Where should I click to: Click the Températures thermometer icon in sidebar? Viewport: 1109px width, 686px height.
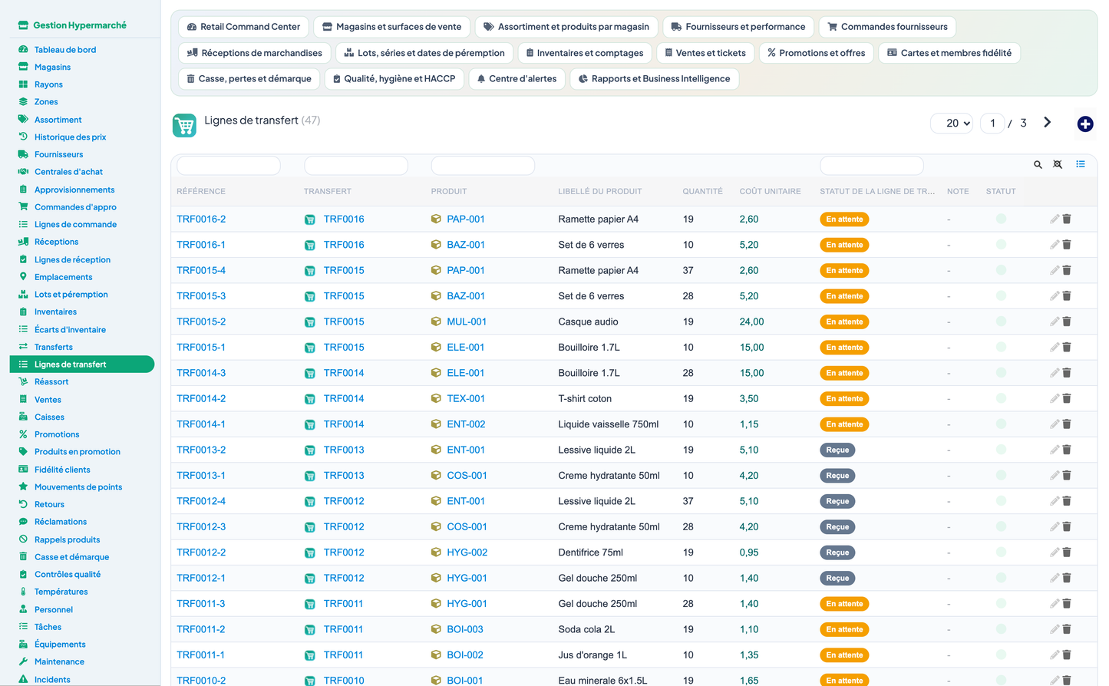23,592
